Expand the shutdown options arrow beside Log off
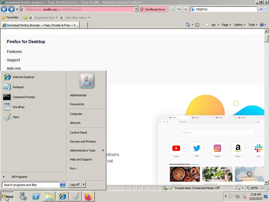The image size is (269, 202). click(x=84, y=185)
